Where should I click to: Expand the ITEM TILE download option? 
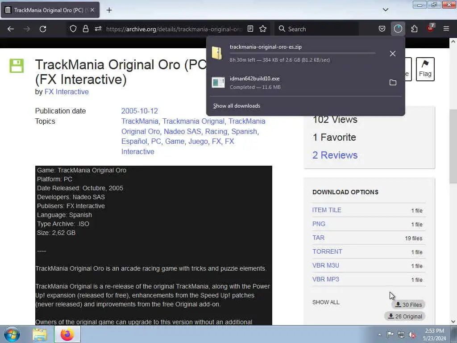pos(326,210)
